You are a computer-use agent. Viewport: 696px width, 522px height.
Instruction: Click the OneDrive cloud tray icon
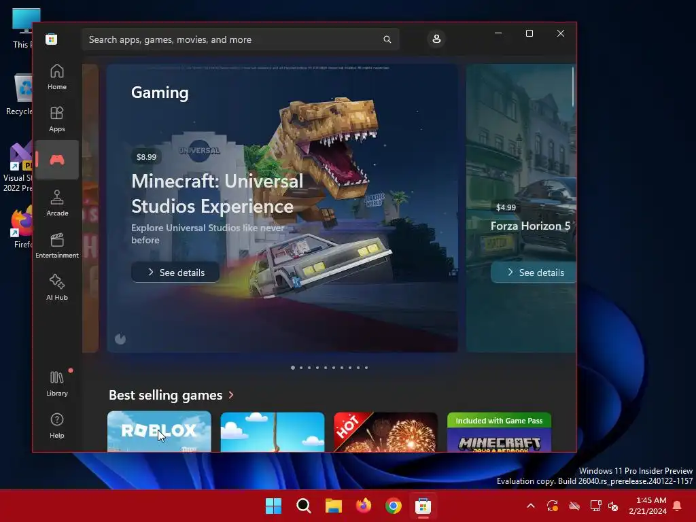pos(574,506)
